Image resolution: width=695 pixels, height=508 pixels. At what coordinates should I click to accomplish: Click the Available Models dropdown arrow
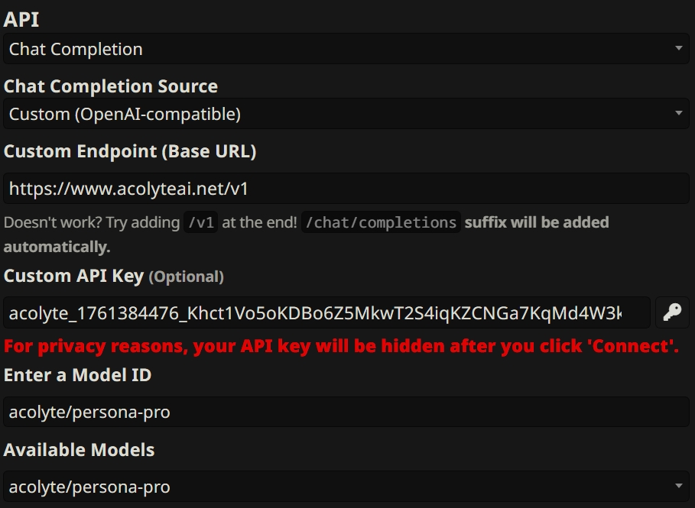pyautogui.click(x=677, y=486)
